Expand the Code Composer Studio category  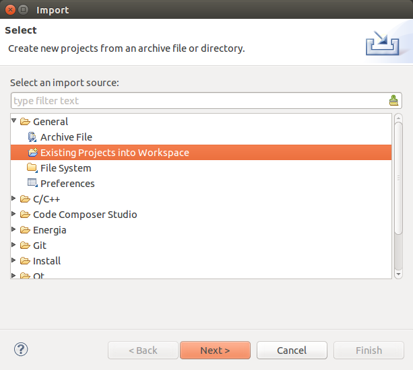15,215
